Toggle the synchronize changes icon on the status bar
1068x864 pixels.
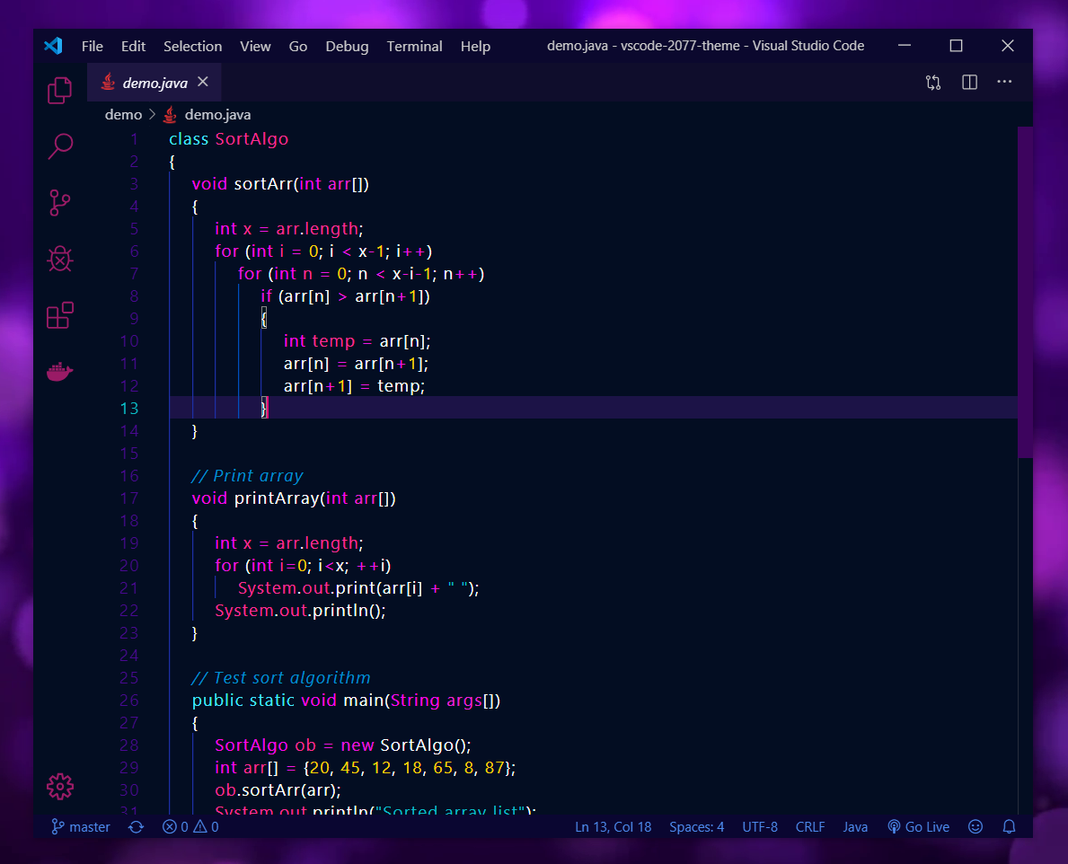[136, 826]
